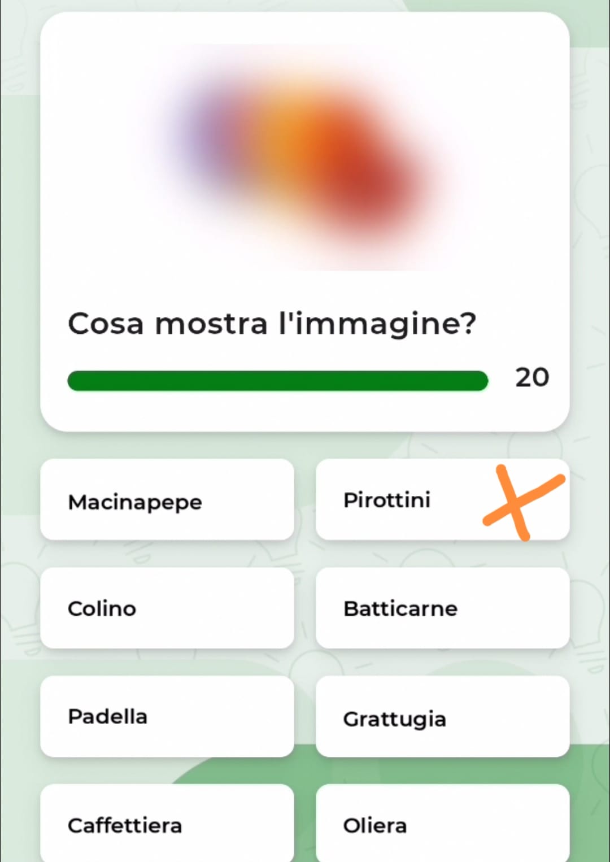The width and height of the screenshot is (610, 862).
Task: Select the Caffettiera answer
Action: pos(167,823)
